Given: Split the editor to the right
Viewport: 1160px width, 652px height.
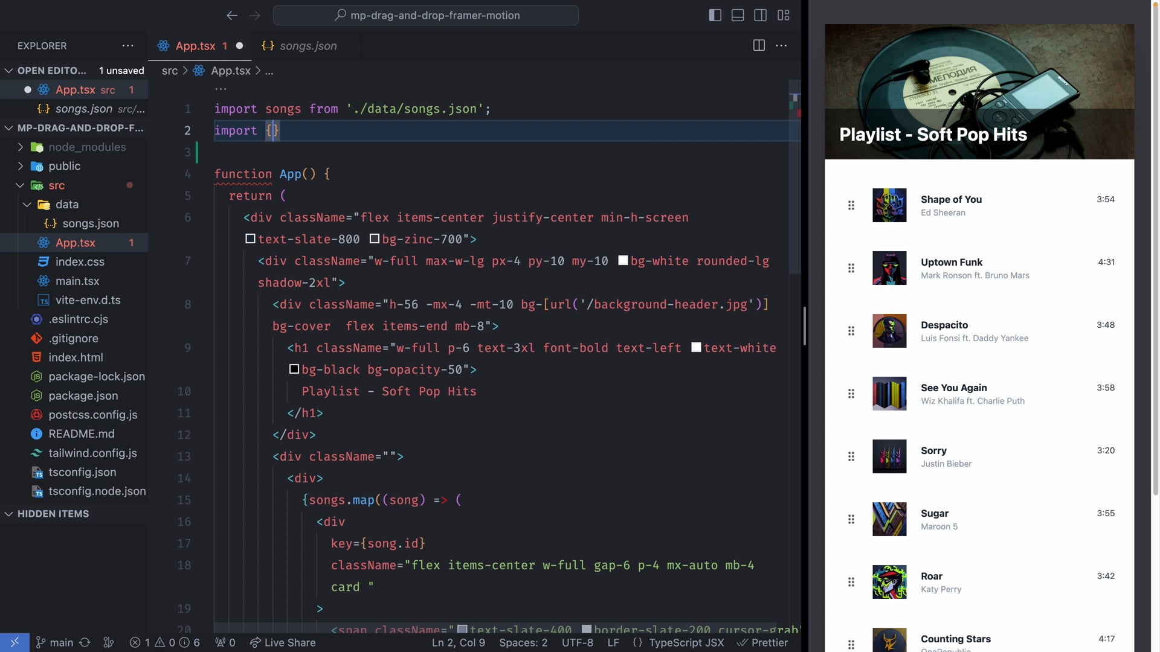Looking at the screenshot, I should (759, 45).
